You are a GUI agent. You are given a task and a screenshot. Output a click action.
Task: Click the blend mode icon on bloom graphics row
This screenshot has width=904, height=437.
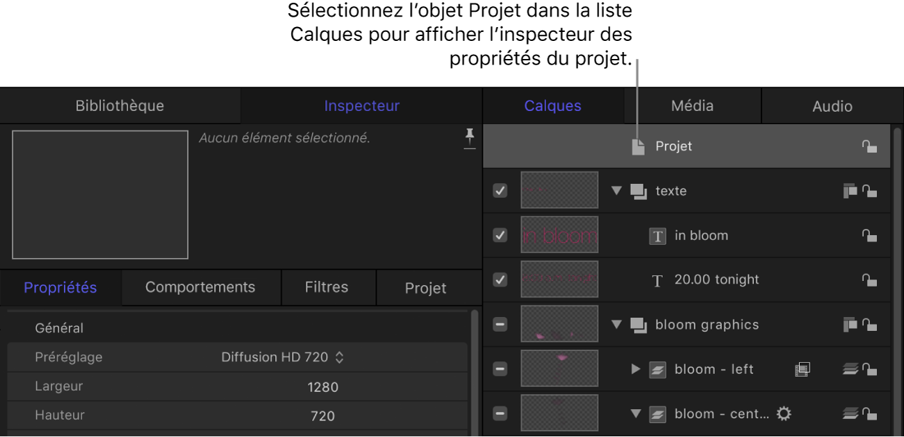(849, 324)
